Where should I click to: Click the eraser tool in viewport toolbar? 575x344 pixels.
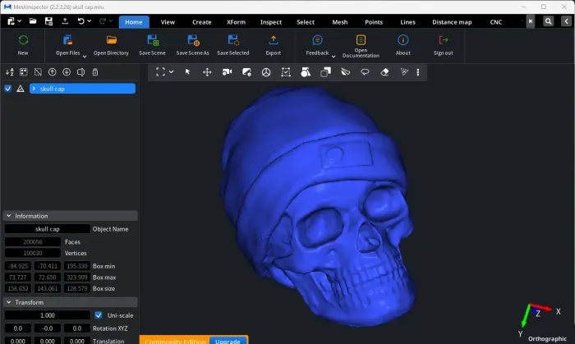pyautogui.click(x=384, y=72)
